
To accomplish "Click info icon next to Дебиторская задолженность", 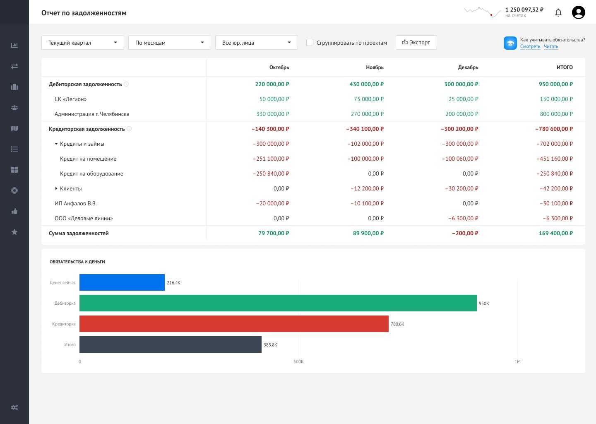I will coord(126,84).
